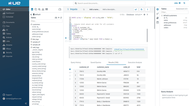
Task: Run the query with the play icon
Action: click(66, 38)
